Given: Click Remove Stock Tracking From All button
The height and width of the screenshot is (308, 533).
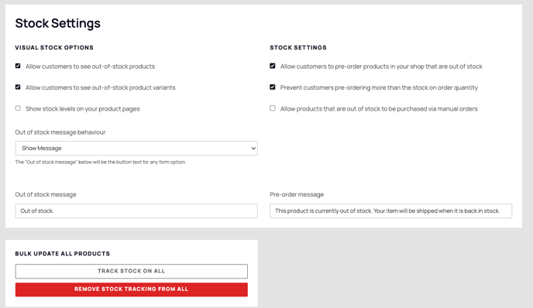Looking at the screenshot, I should [132, 289].
